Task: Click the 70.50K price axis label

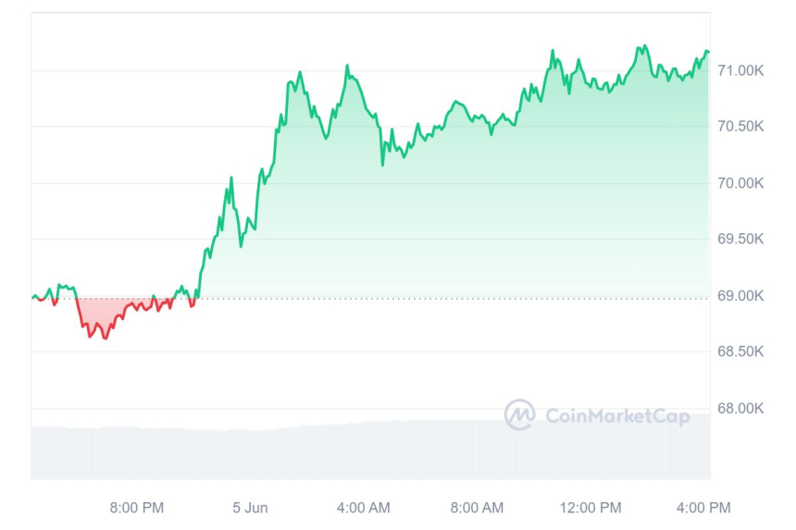Action: [740, 127]
